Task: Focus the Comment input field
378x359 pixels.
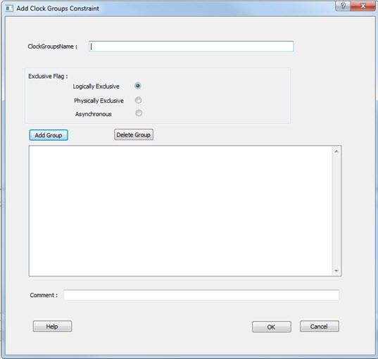Action: [201, 295]
